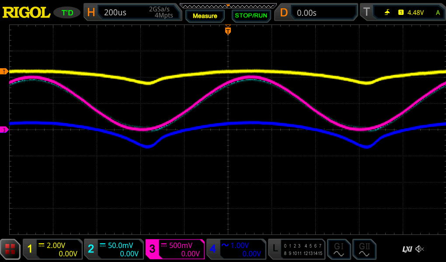446x262 pixels.
Task: Open the logic analyzer L digital channels panel
Action: [x=296, y=249]
